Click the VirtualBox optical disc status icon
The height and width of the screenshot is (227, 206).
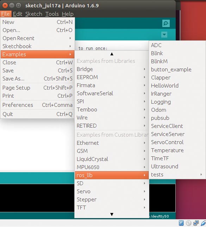[188, 223]
